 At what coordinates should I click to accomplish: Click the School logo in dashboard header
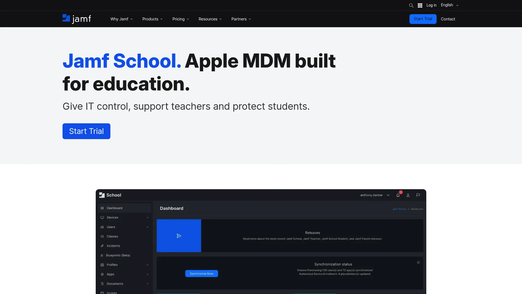click(x=110, y=195)
